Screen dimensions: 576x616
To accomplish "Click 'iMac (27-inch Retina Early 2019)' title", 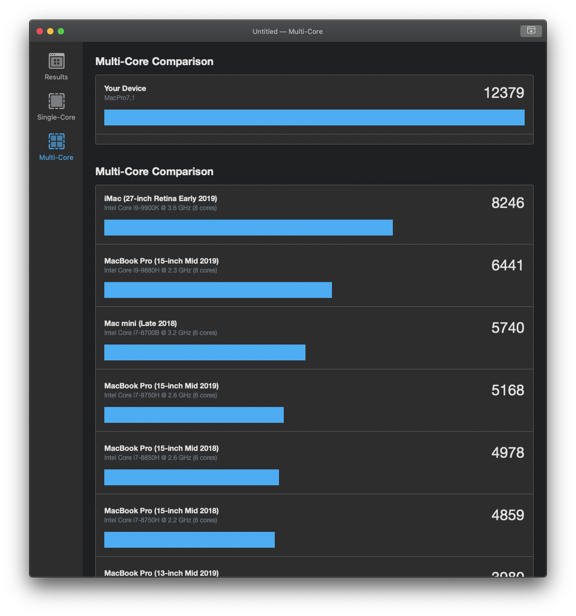I will tap(161, 198).
